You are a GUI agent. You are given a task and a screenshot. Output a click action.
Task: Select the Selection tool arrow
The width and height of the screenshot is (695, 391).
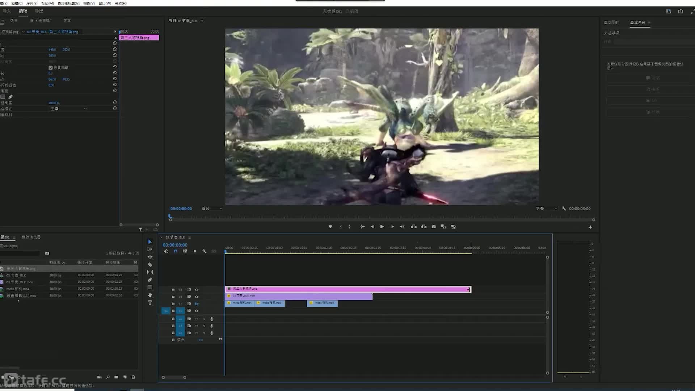tap(150, 242)
